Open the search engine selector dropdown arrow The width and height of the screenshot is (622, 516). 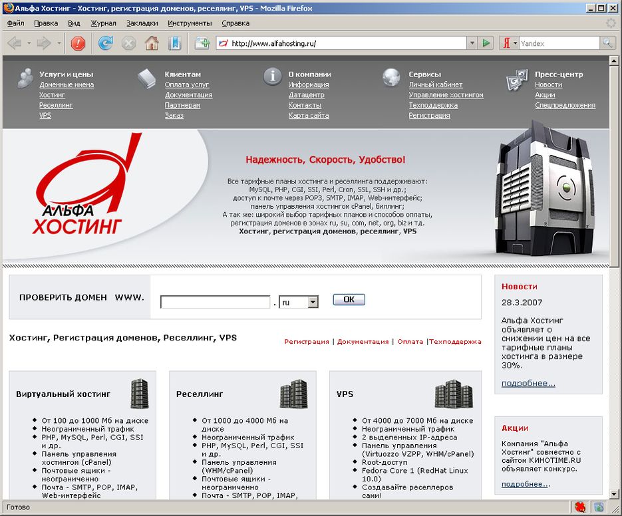point(516,43)
